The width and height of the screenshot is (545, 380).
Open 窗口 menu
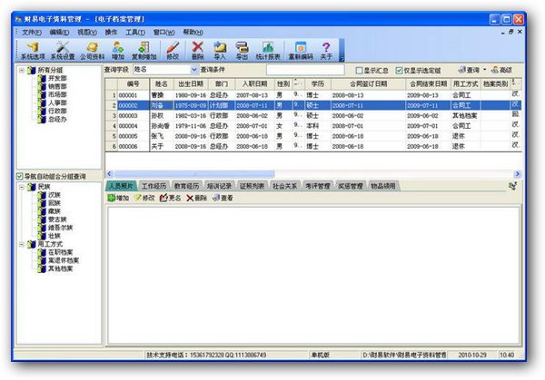point(163,33)
